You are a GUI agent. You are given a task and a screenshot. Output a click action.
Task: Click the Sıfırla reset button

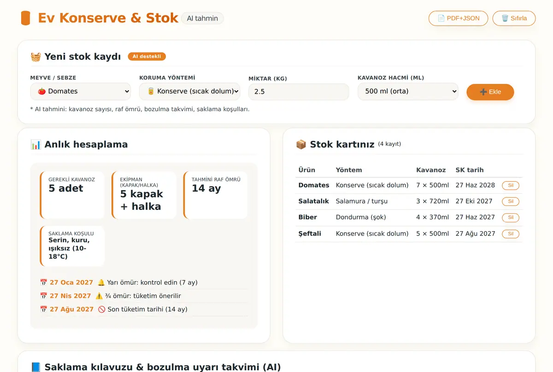(514, 18)
